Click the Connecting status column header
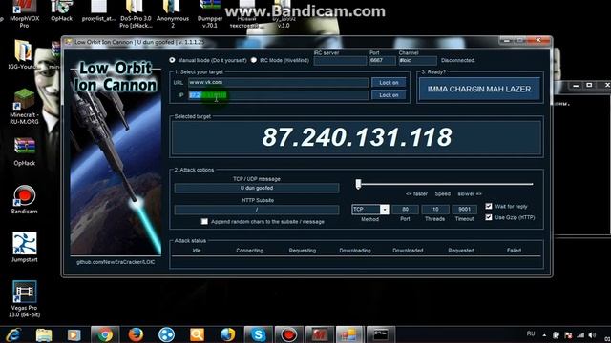The image size is (611, 343). (249, 251)
